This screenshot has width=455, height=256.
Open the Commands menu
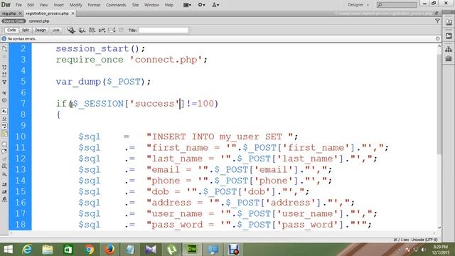[x=116, y=5]
